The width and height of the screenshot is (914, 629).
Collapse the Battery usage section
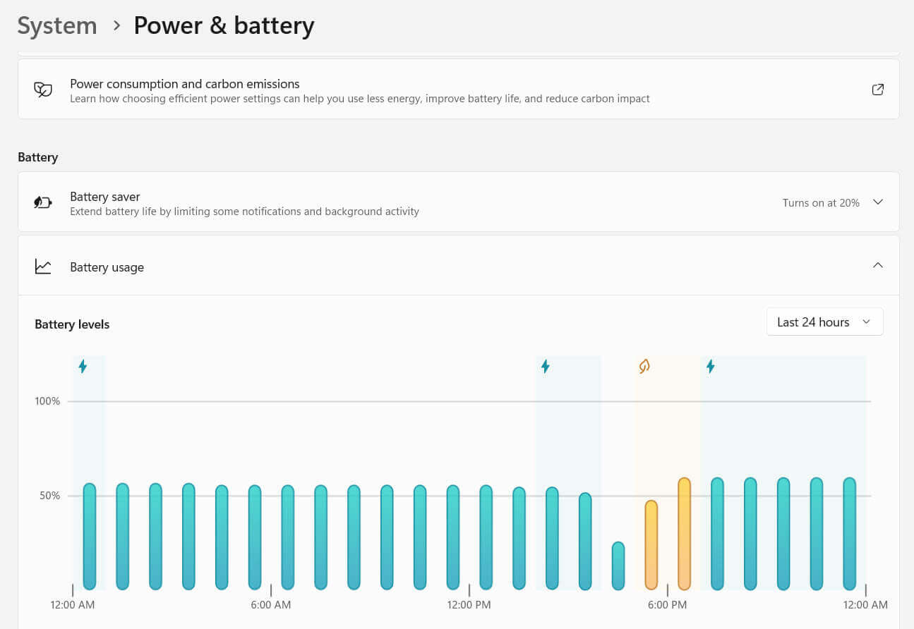point(878,265)
